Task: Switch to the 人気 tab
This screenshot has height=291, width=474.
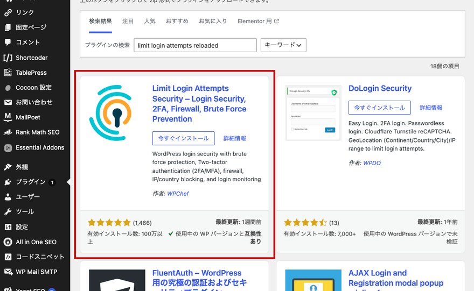Action: click(x=150, y=21)
